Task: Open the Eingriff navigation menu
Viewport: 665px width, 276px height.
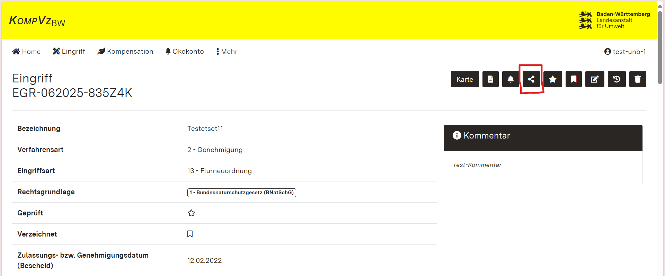Action: click(x=69, y=52)
